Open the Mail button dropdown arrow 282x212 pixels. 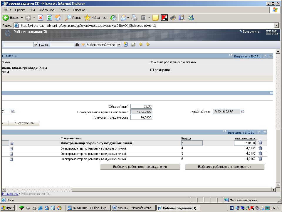pos(128,18)
